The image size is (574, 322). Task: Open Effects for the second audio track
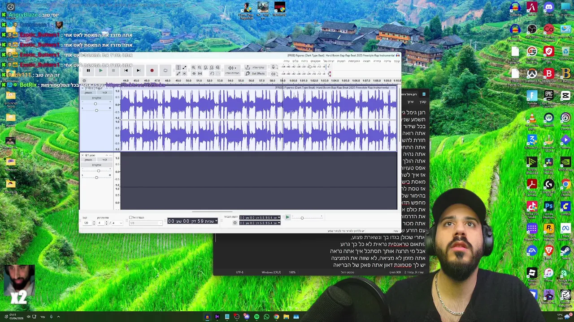pyautogui.click(x=96, y=165)
